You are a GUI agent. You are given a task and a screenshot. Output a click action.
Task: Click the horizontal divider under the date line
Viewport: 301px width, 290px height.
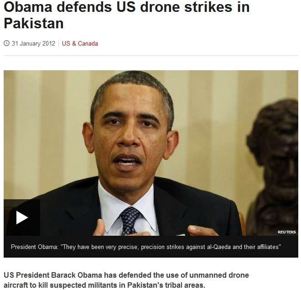pyautogui.click(x=150, y=56)
